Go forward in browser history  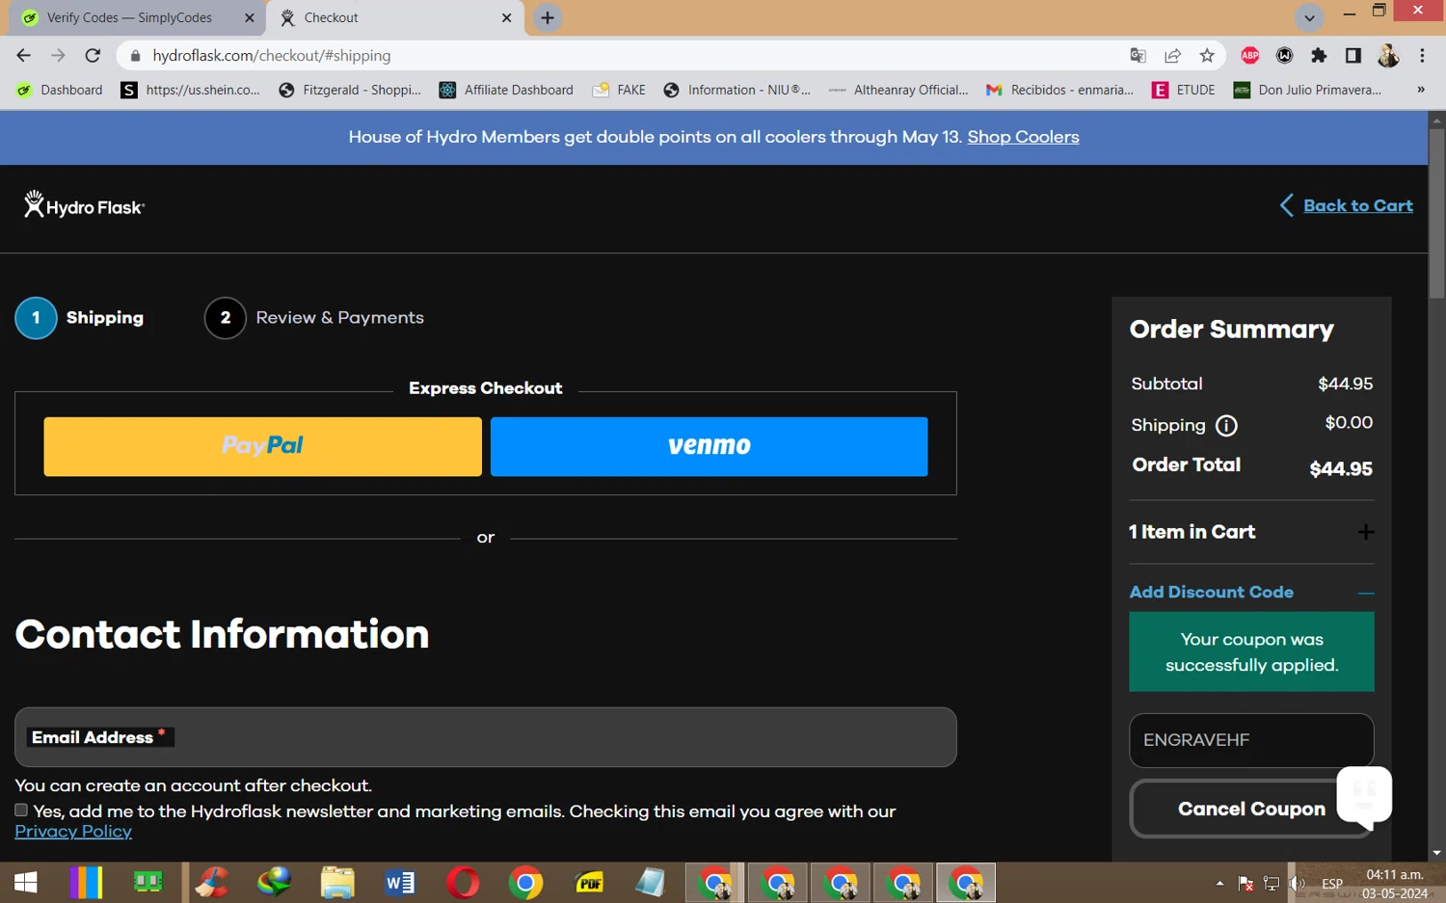[x=58, y=56]
